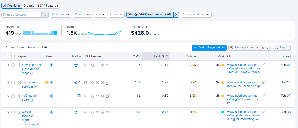Click the Traffic trend line chart

pos(104,33)
